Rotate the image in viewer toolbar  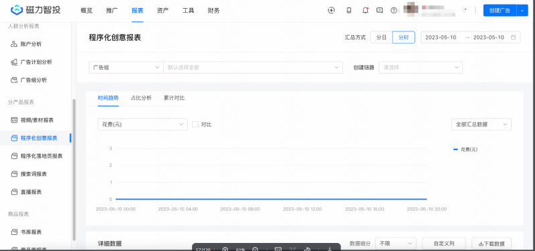coord(307,248)
